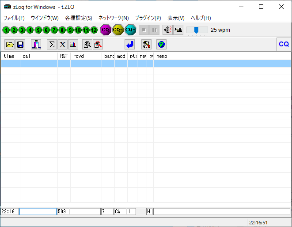The width and height of the screenshot is (292, 227).
Task: Click the 'RST' column header
Action: 64,56
